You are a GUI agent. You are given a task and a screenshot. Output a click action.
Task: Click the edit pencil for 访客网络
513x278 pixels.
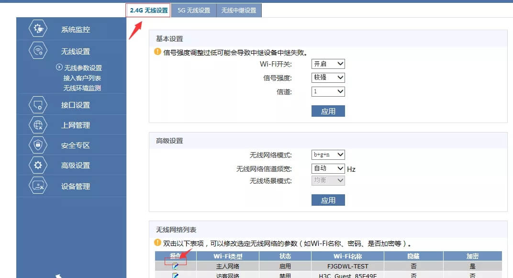point(174,275)
